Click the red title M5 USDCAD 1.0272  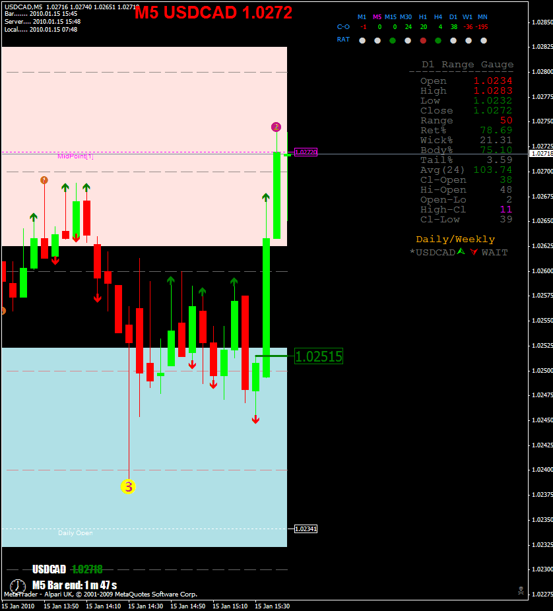(214, 13)
